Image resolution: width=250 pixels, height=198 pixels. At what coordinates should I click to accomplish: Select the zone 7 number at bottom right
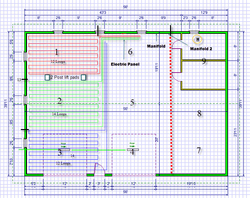[x=199, y=151]
